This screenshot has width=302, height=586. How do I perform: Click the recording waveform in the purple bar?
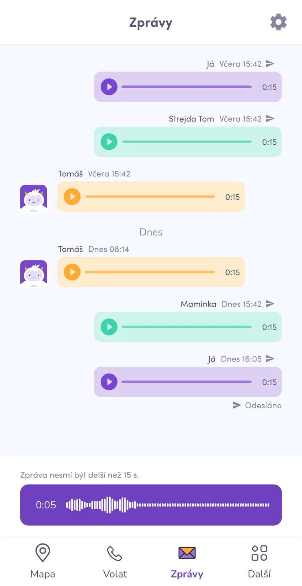pyautogui.click(x=168, y=505)
